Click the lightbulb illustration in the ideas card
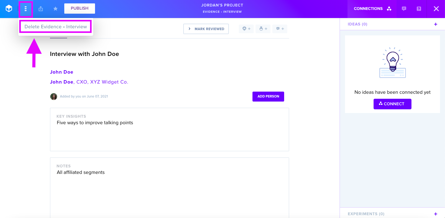The image size is (445, 218). (x=393, y=62)
